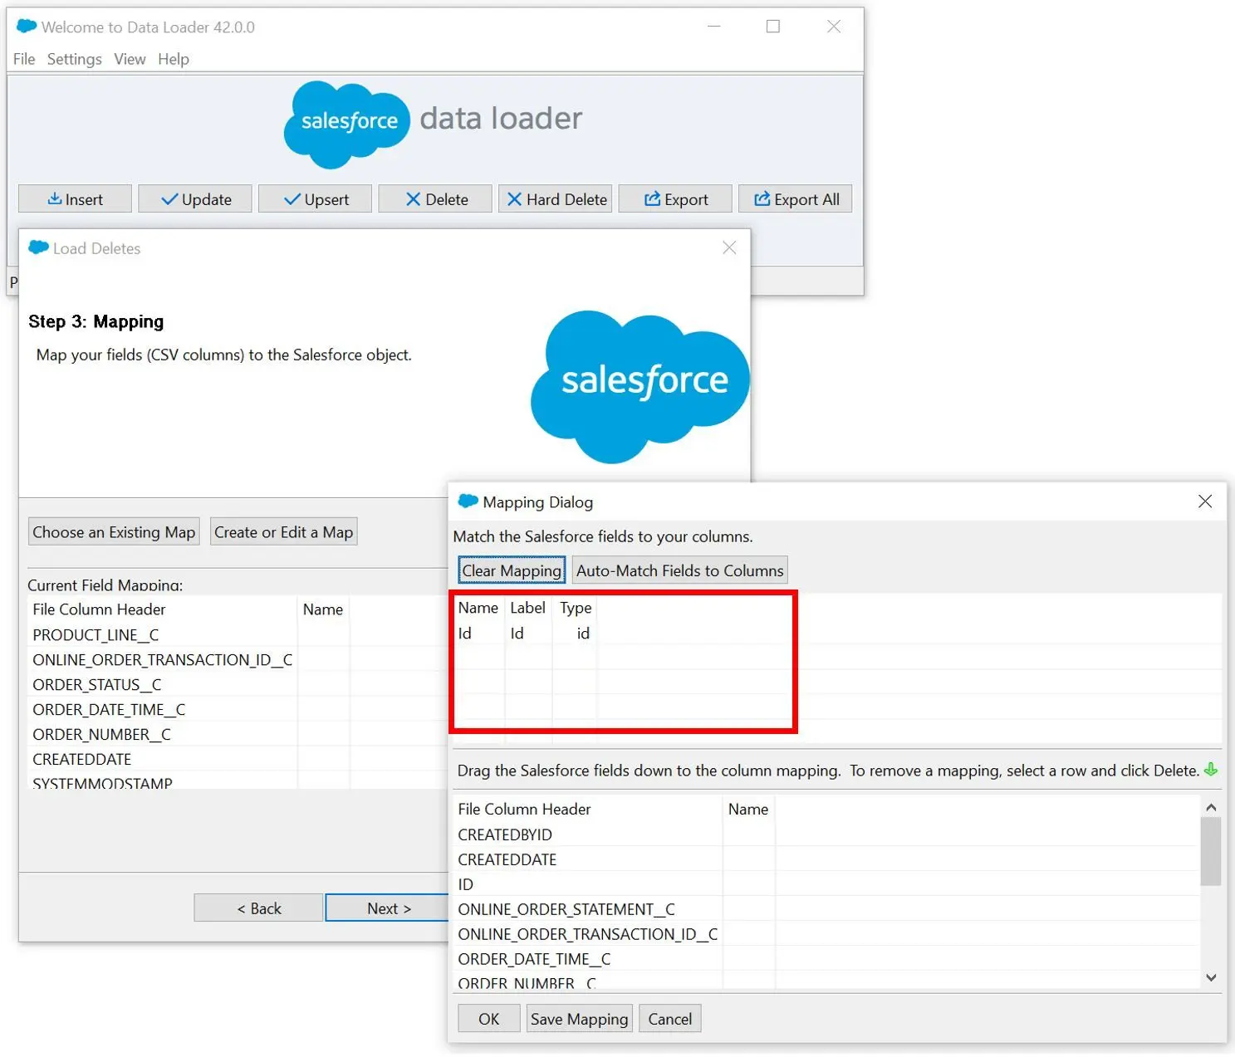Select ORDER_DATE_TIME__C in Current Field Mapping
The image size is (1235, 1057).
(238, 710)
